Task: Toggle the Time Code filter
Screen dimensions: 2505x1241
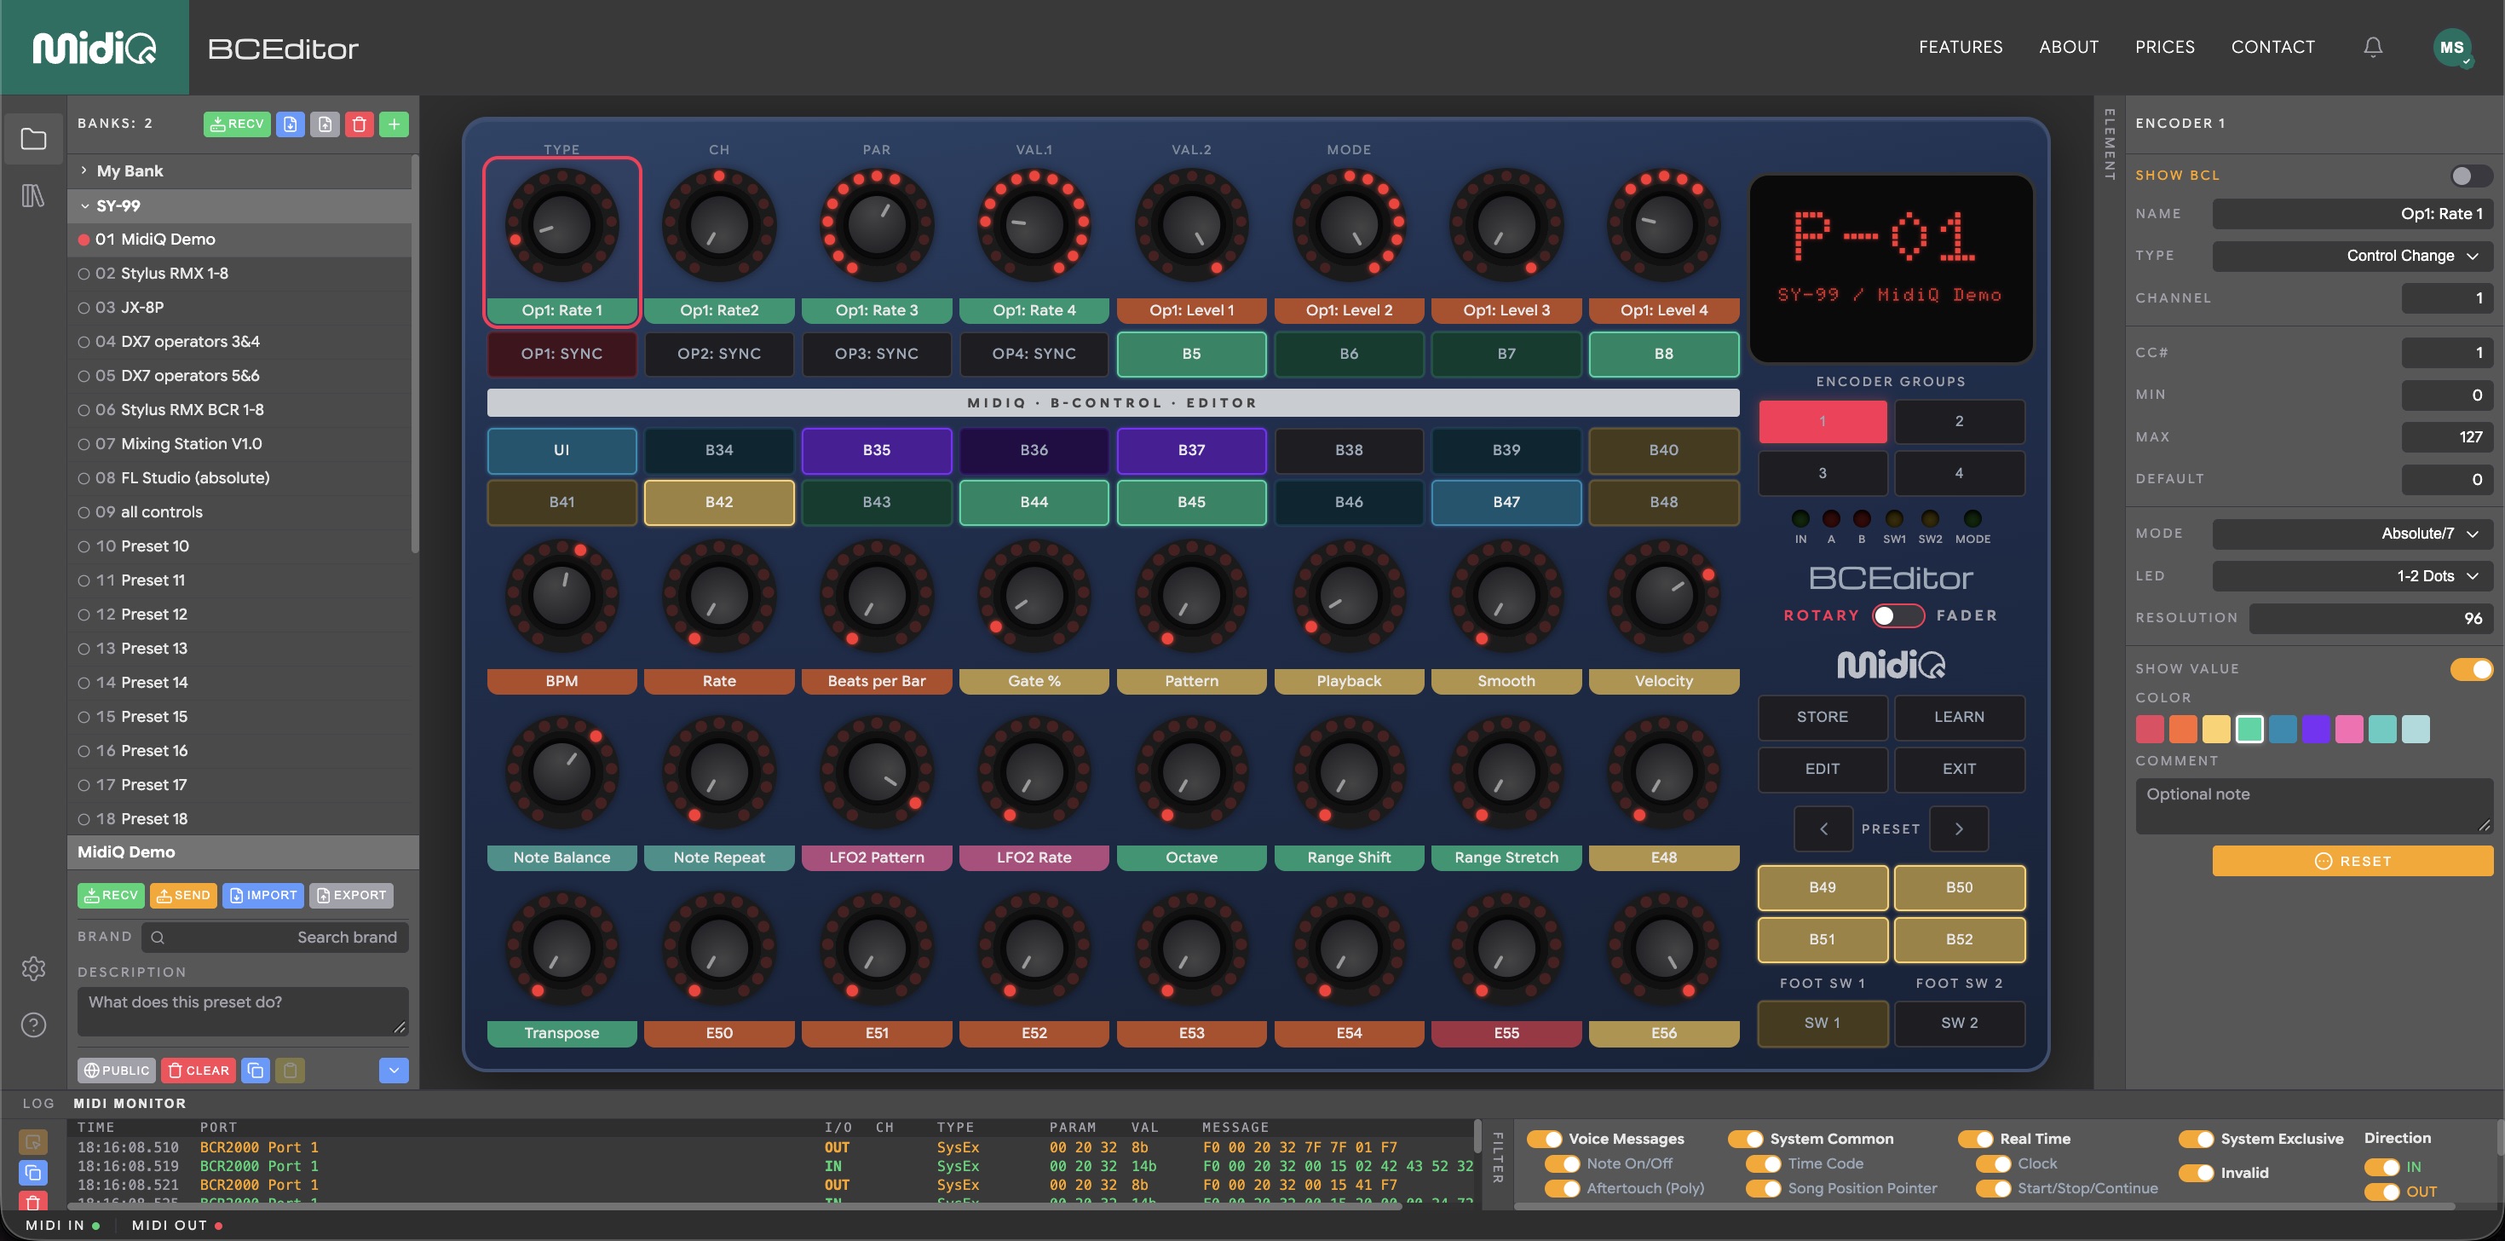Action: (1763, 1163)
